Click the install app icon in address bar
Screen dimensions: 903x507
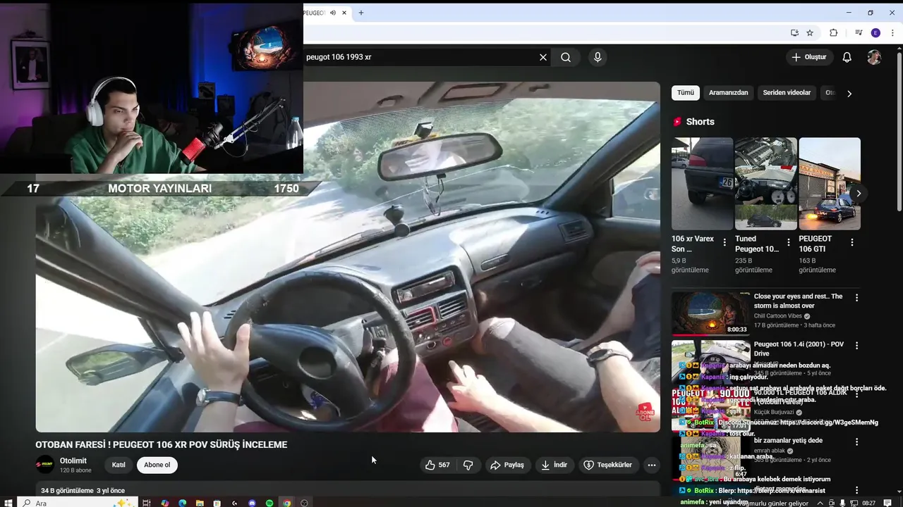[794, 32]
